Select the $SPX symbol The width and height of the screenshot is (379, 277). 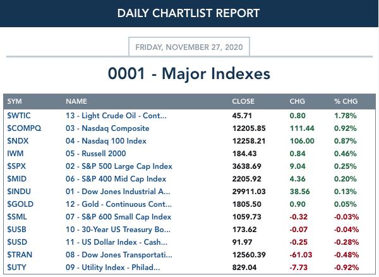point(16,166)
